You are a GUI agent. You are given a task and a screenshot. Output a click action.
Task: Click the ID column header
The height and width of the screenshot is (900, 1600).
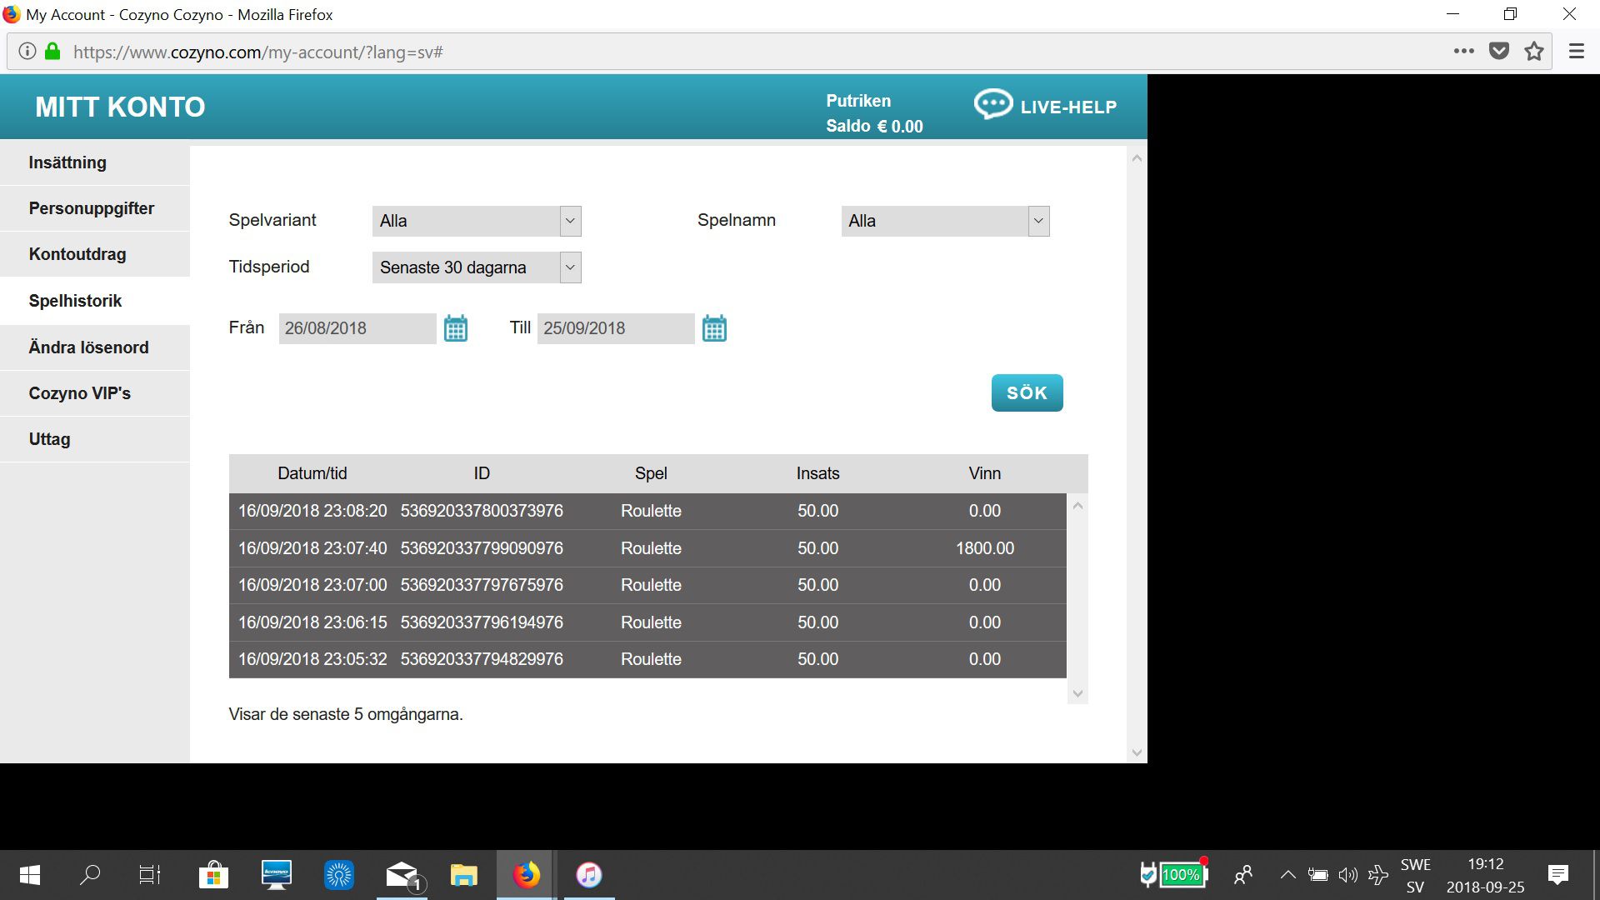[482, 473]
